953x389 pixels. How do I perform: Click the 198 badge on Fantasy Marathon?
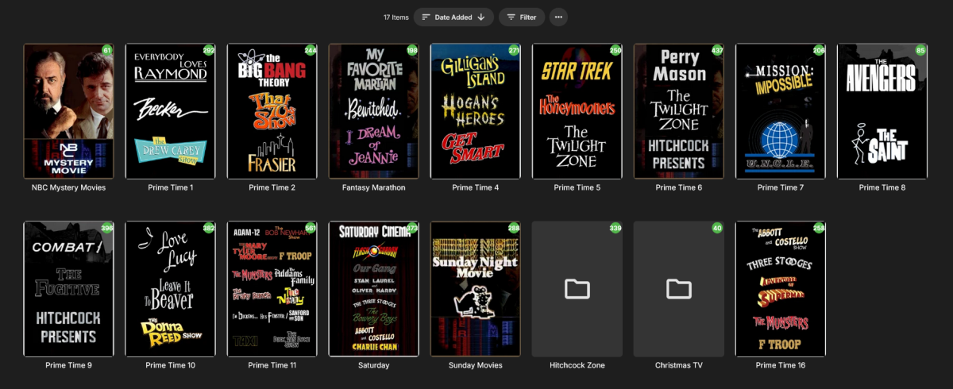tap(412, 50)
